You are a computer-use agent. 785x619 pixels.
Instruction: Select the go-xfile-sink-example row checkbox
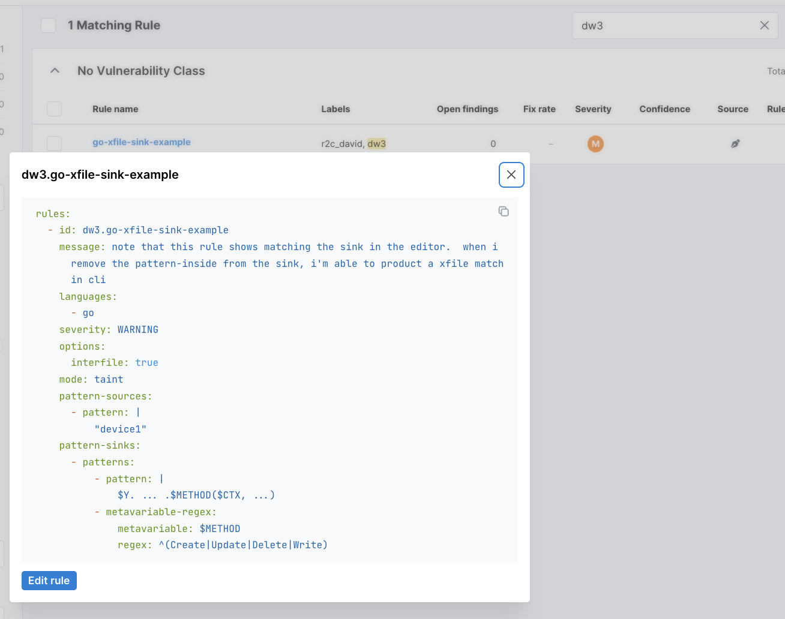[x=54, y=143]
